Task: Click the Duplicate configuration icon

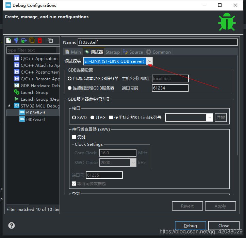Action: pyautogui.click(x=32, y=40)
